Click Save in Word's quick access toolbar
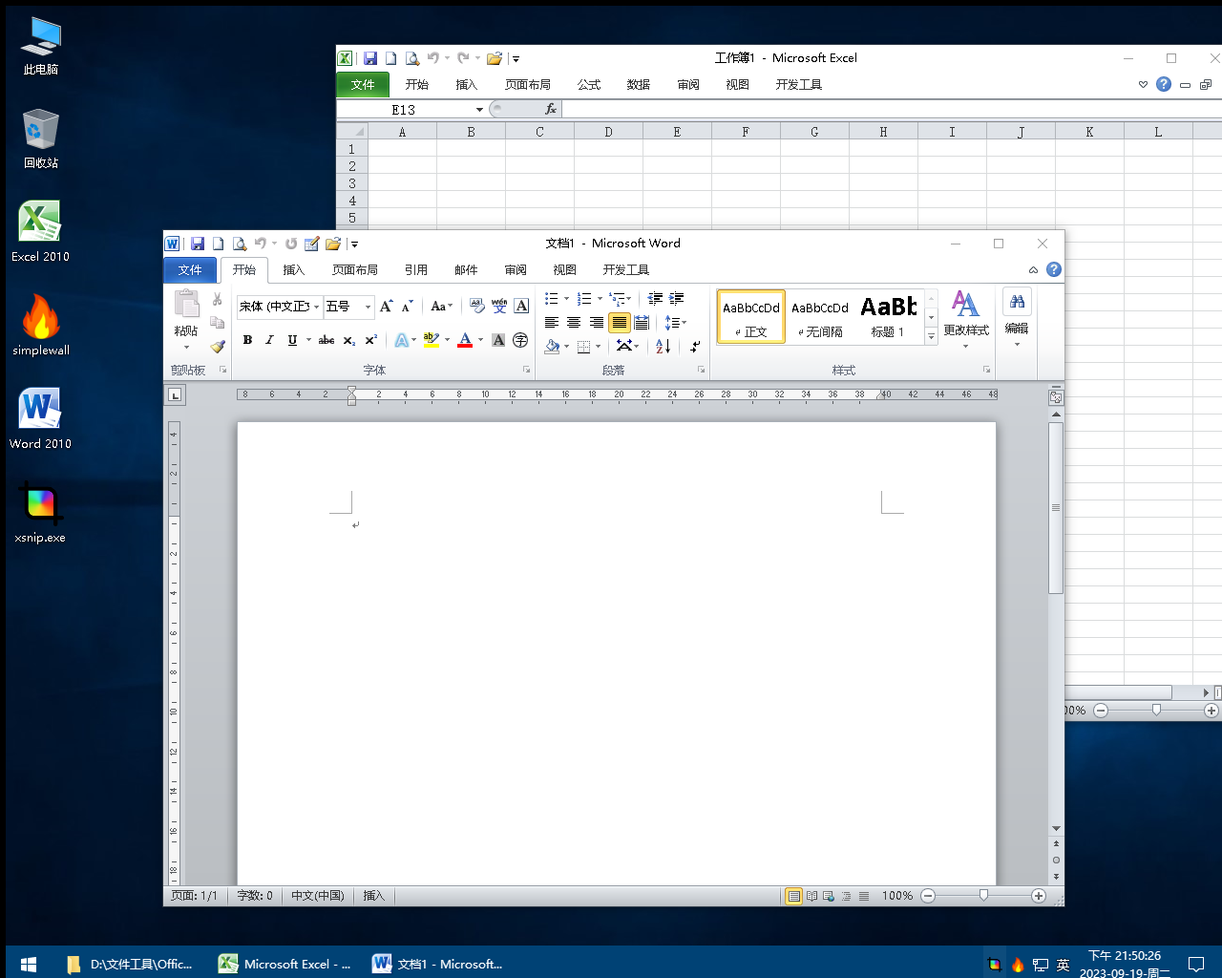 click(198, 244)
